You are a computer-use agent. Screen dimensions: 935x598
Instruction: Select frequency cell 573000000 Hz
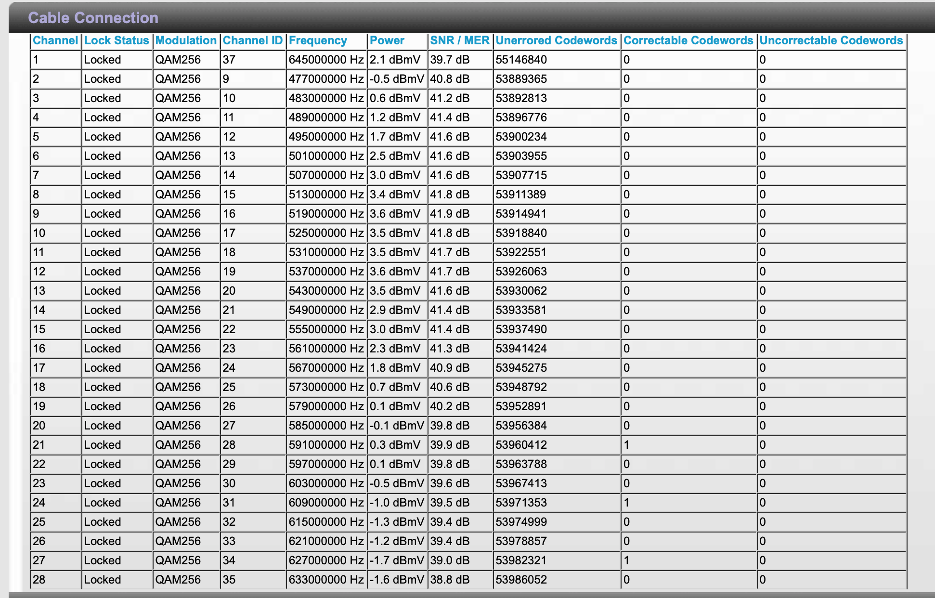click(x=326, y=387)
